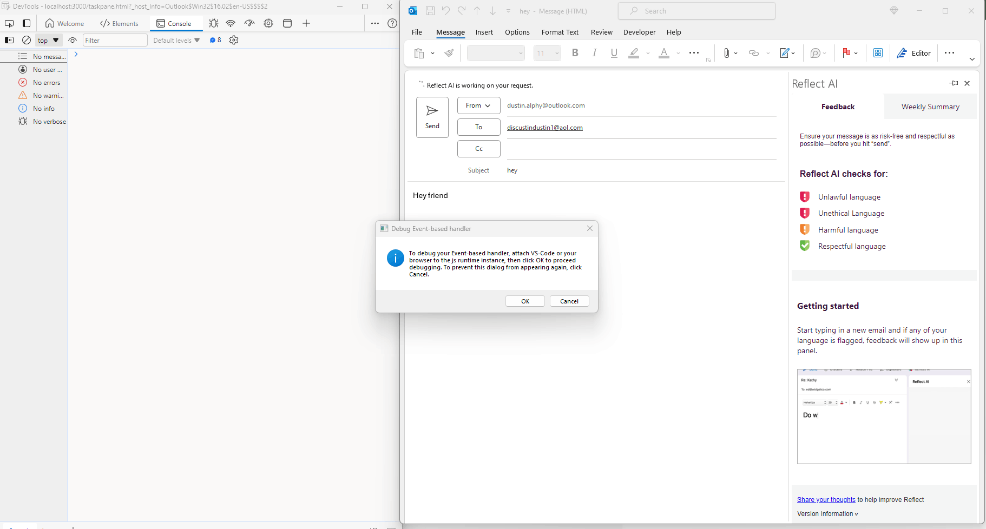The width and height of the screenshot is (986, 529).
Task: Open the Signature pen icon
Action: click(784, 53)
